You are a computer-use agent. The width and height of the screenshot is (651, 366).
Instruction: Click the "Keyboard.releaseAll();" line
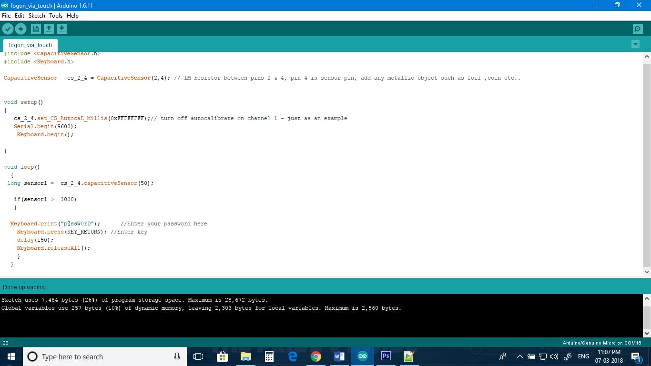(53, 248)
